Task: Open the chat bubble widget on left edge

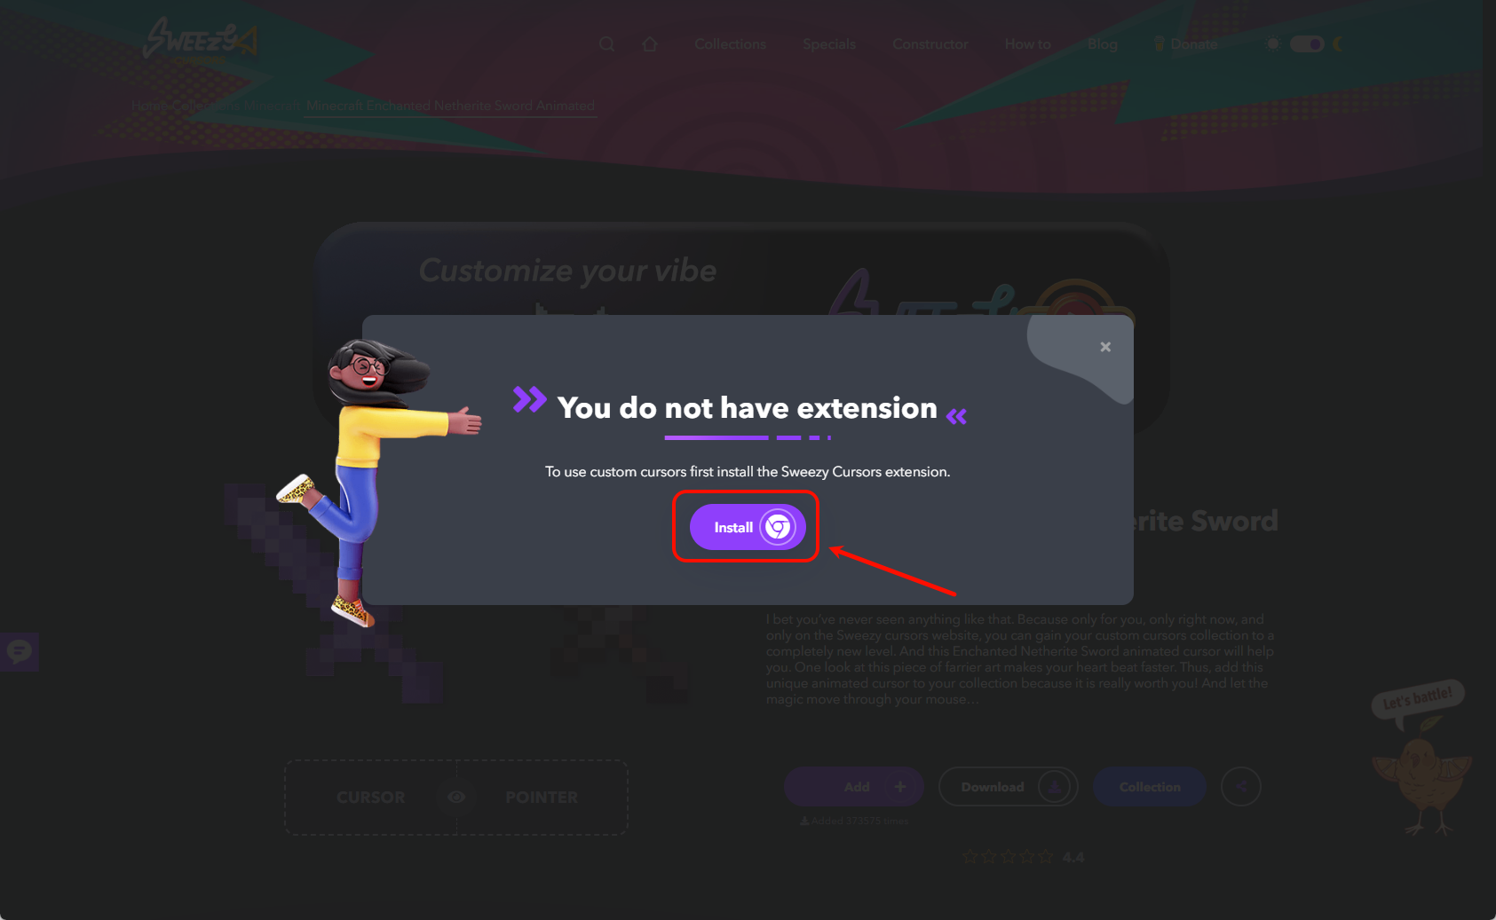Action: [x=19, y=652]
